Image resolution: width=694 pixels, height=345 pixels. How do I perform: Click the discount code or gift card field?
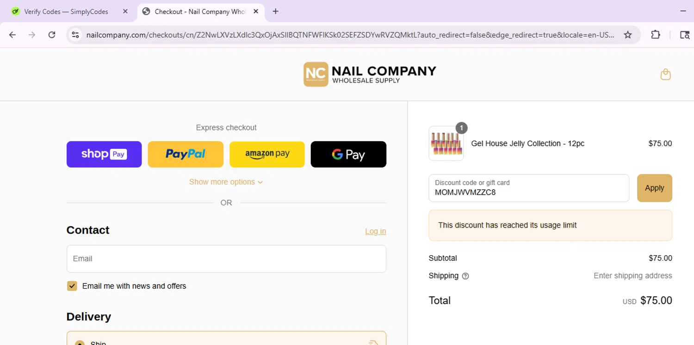pyautogui.click(x=529, y=188)
